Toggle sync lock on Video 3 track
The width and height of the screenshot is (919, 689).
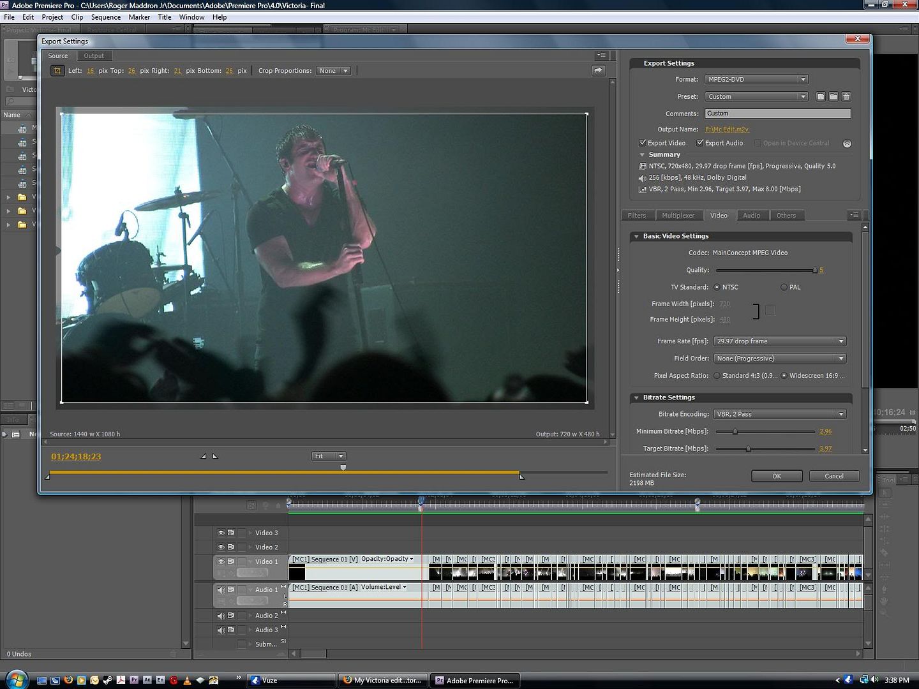click(231, 533)
